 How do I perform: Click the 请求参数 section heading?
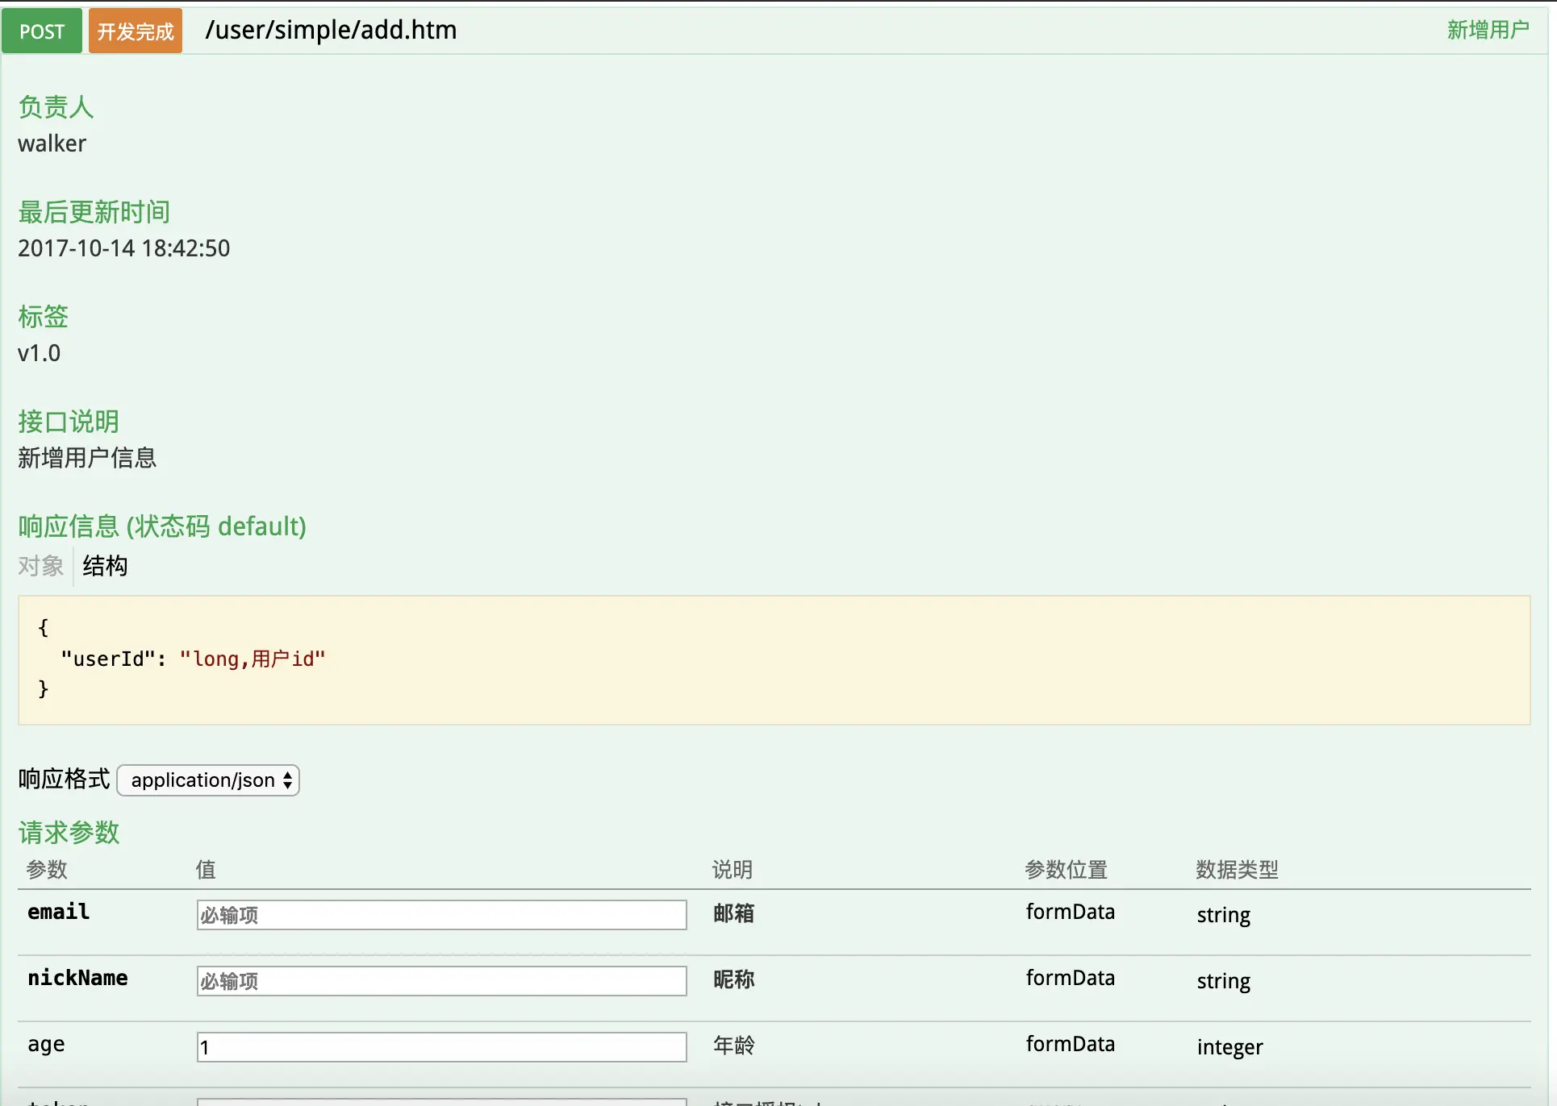(69, 832)
